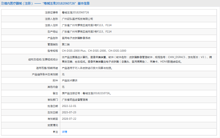The height and width of the screenshot is (138, 220).
Task: Click the 适用范围/预期用途 row label
Action: pyautogui.click(x=47, y=68)
